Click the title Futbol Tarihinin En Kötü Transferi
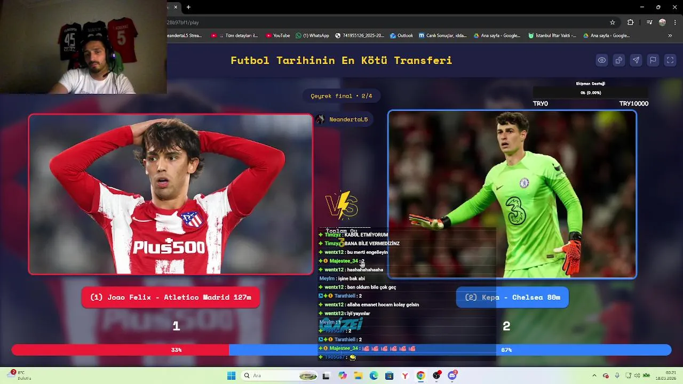 point(341,60)
